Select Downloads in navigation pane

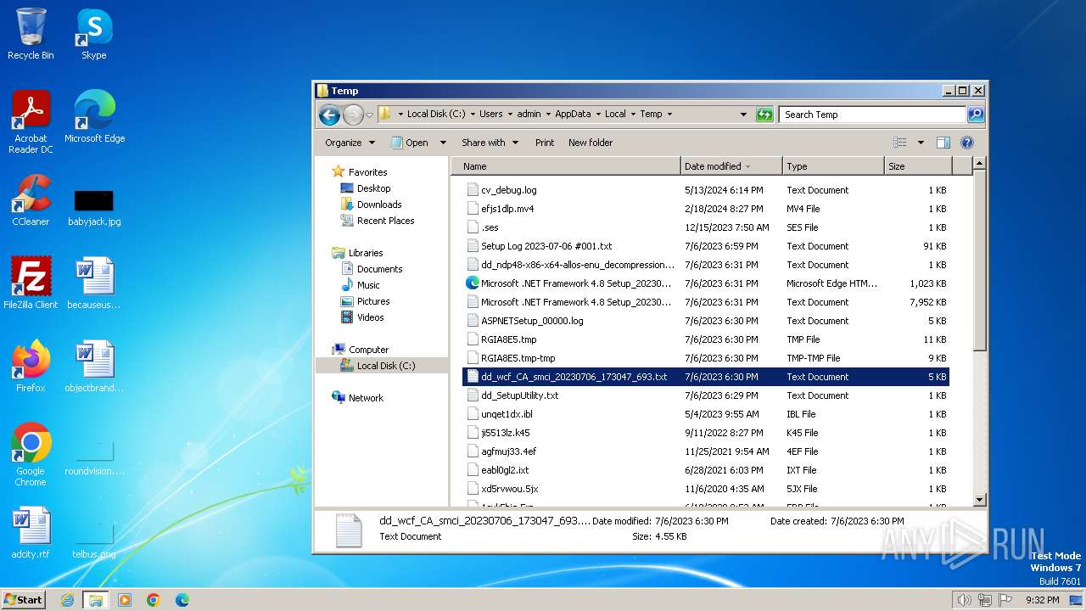(x=378, y=205)
